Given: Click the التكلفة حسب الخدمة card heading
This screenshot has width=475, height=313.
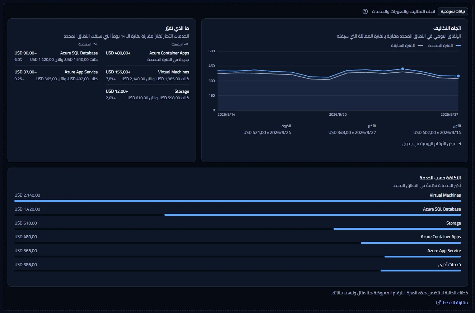Looking at the screenshot, I should click(440, 178).
